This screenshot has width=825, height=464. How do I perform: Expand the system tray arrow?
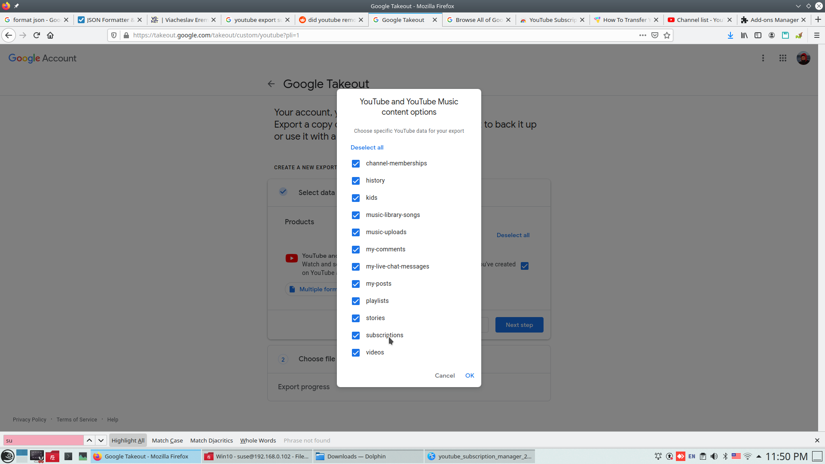coord(759,456)
